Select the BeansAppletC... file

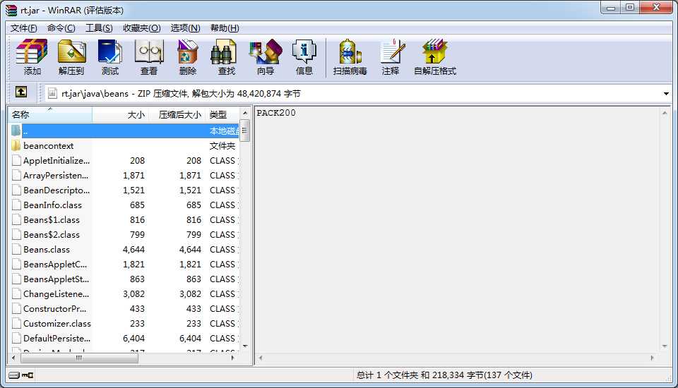[x=124, y=264]
